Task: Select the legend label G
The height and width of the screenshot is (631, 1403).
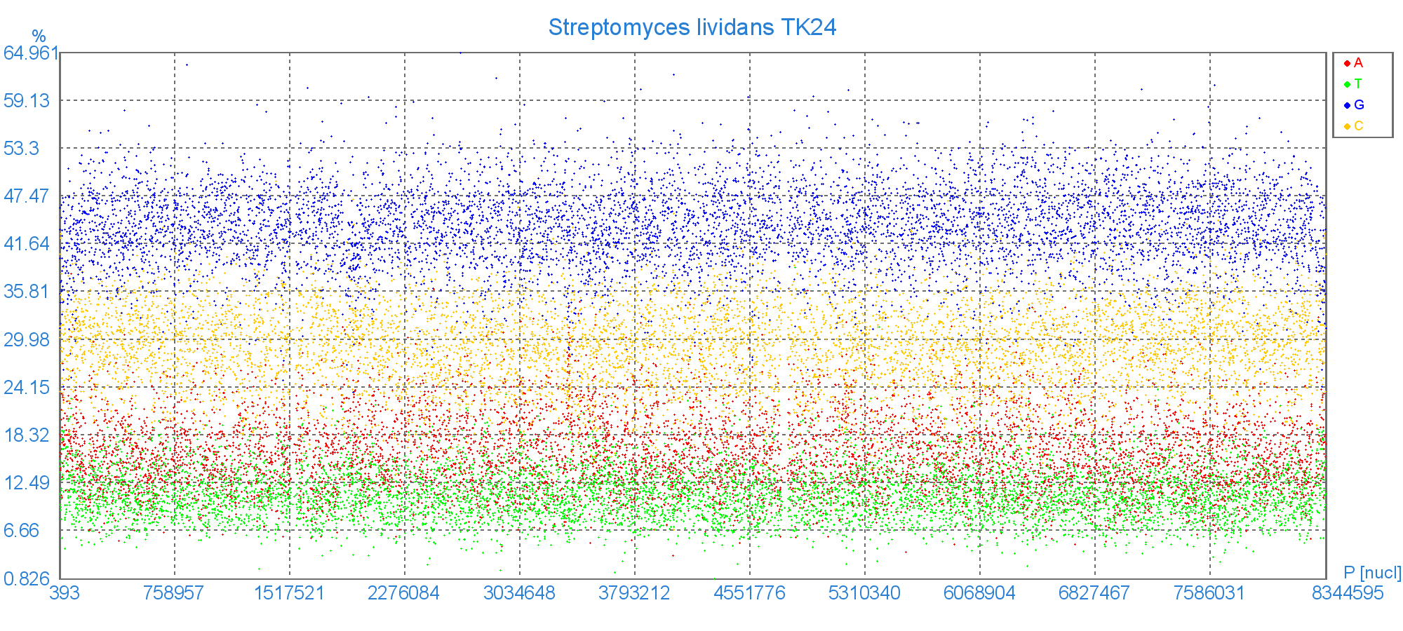Action: click(x=1359, y=105)
